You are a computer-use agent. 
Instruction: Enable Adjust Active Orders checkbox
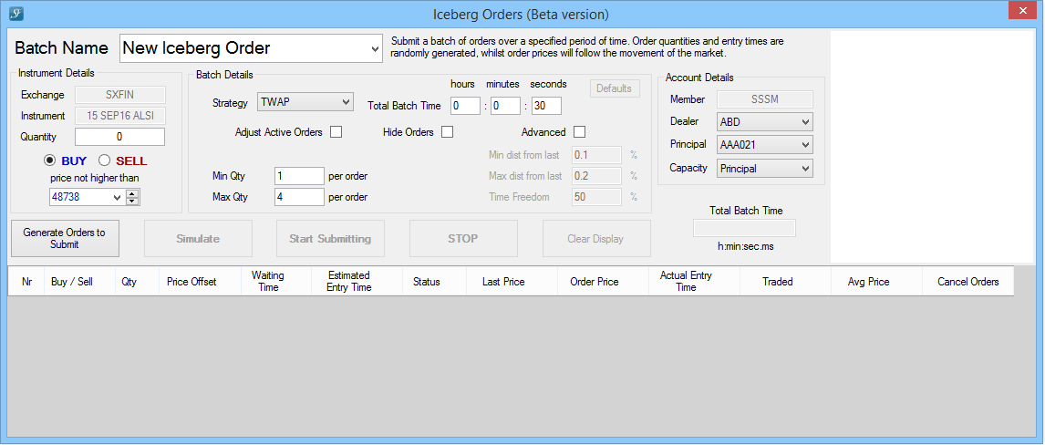(x=336, y=132)
